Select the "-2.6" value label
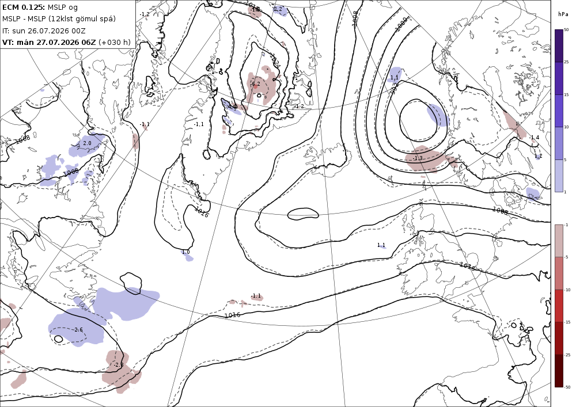 (x=78, y=329)
